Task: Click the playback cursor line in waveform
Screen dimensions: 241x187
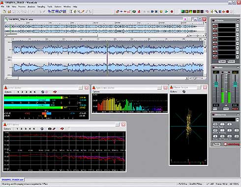Action: 107,58
